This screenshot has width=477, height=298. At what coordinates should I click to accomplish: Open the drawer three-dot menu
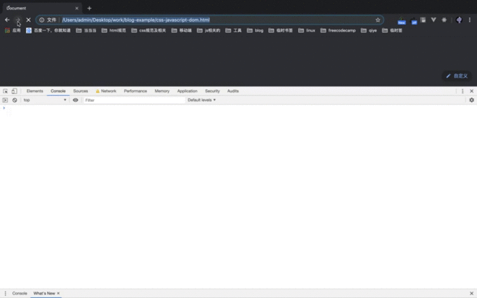coord(5,293)
